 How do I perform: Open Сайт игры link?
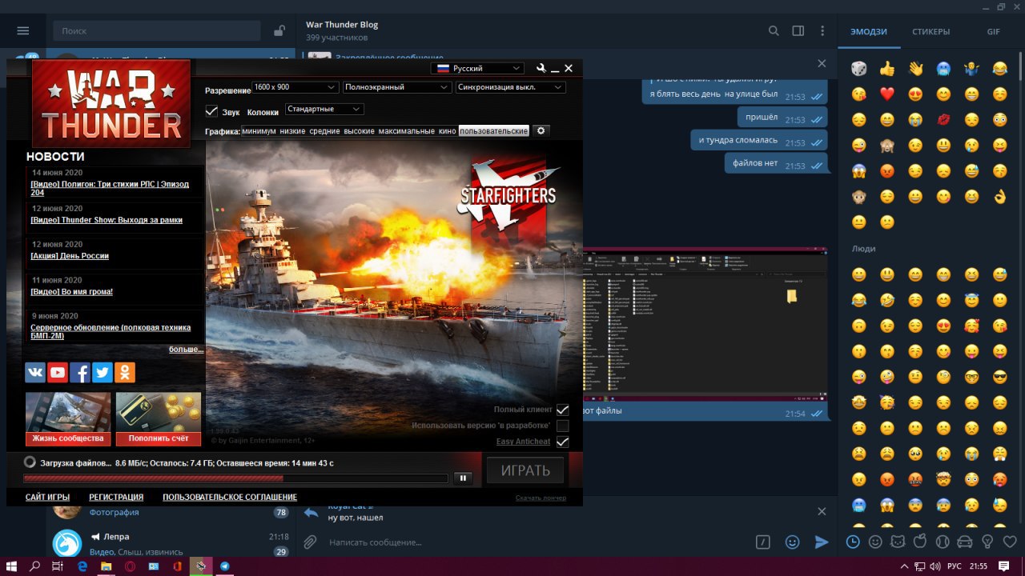(x=47, y=497)
